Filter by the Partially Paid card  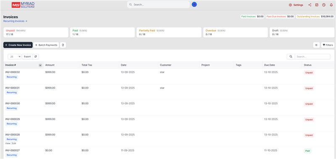tap(169, 32)
